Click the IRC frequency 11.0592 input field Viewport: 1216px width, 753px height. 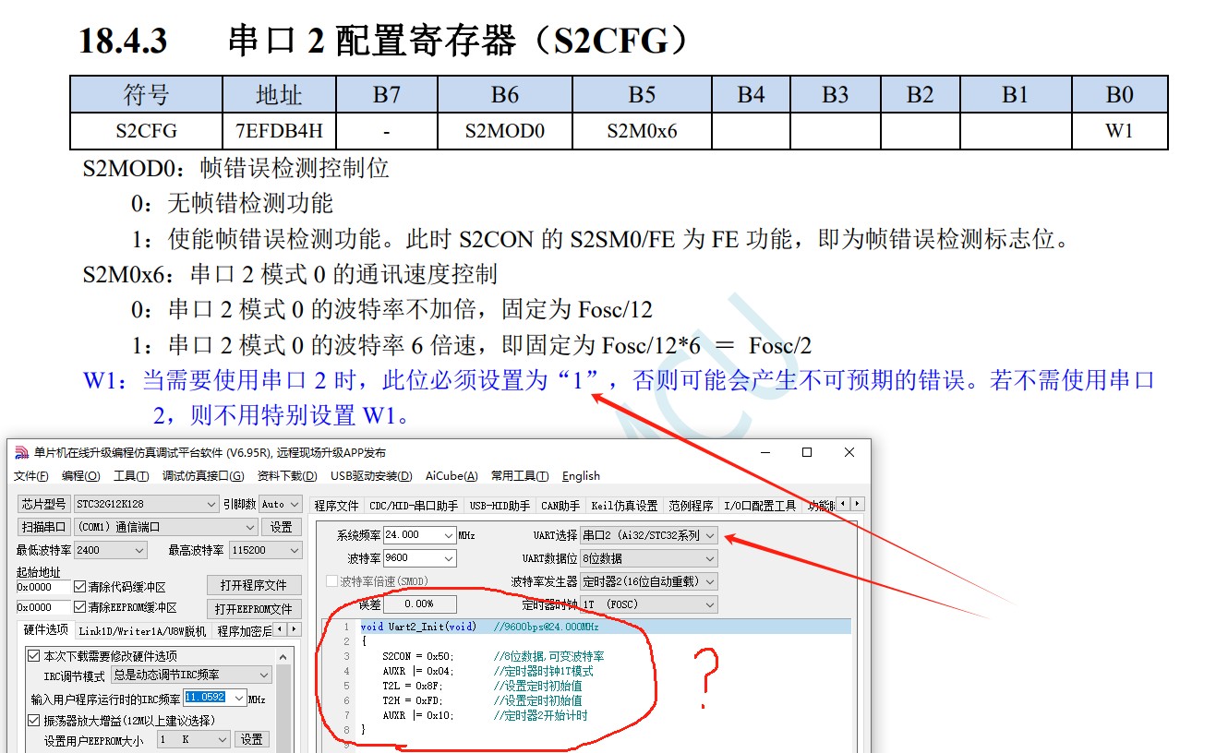click(206, 698)
